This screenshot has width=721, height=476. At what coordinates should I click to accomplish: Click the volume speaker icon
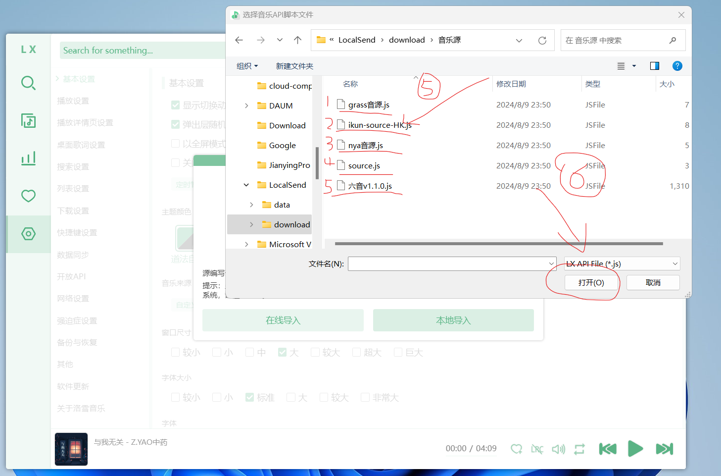(x=558, y=449)
